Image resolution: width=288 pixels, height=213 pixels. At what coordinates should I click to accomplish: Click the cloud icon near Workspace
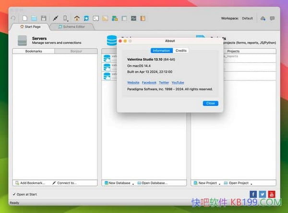(x=263, y=18)
